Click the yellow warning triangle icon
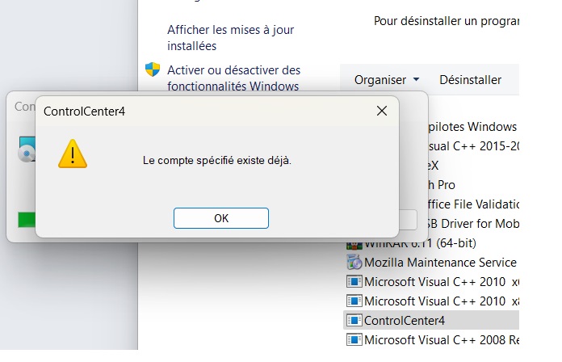 click(x=73, y=154)
